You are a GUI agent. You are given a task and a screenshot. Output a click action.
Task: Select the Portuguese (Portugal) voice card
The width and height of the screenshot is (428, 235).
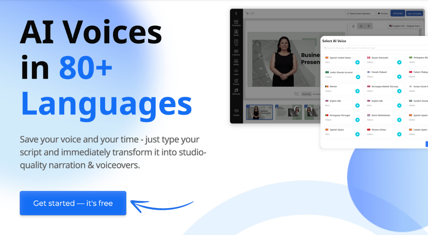click(342, 118)
